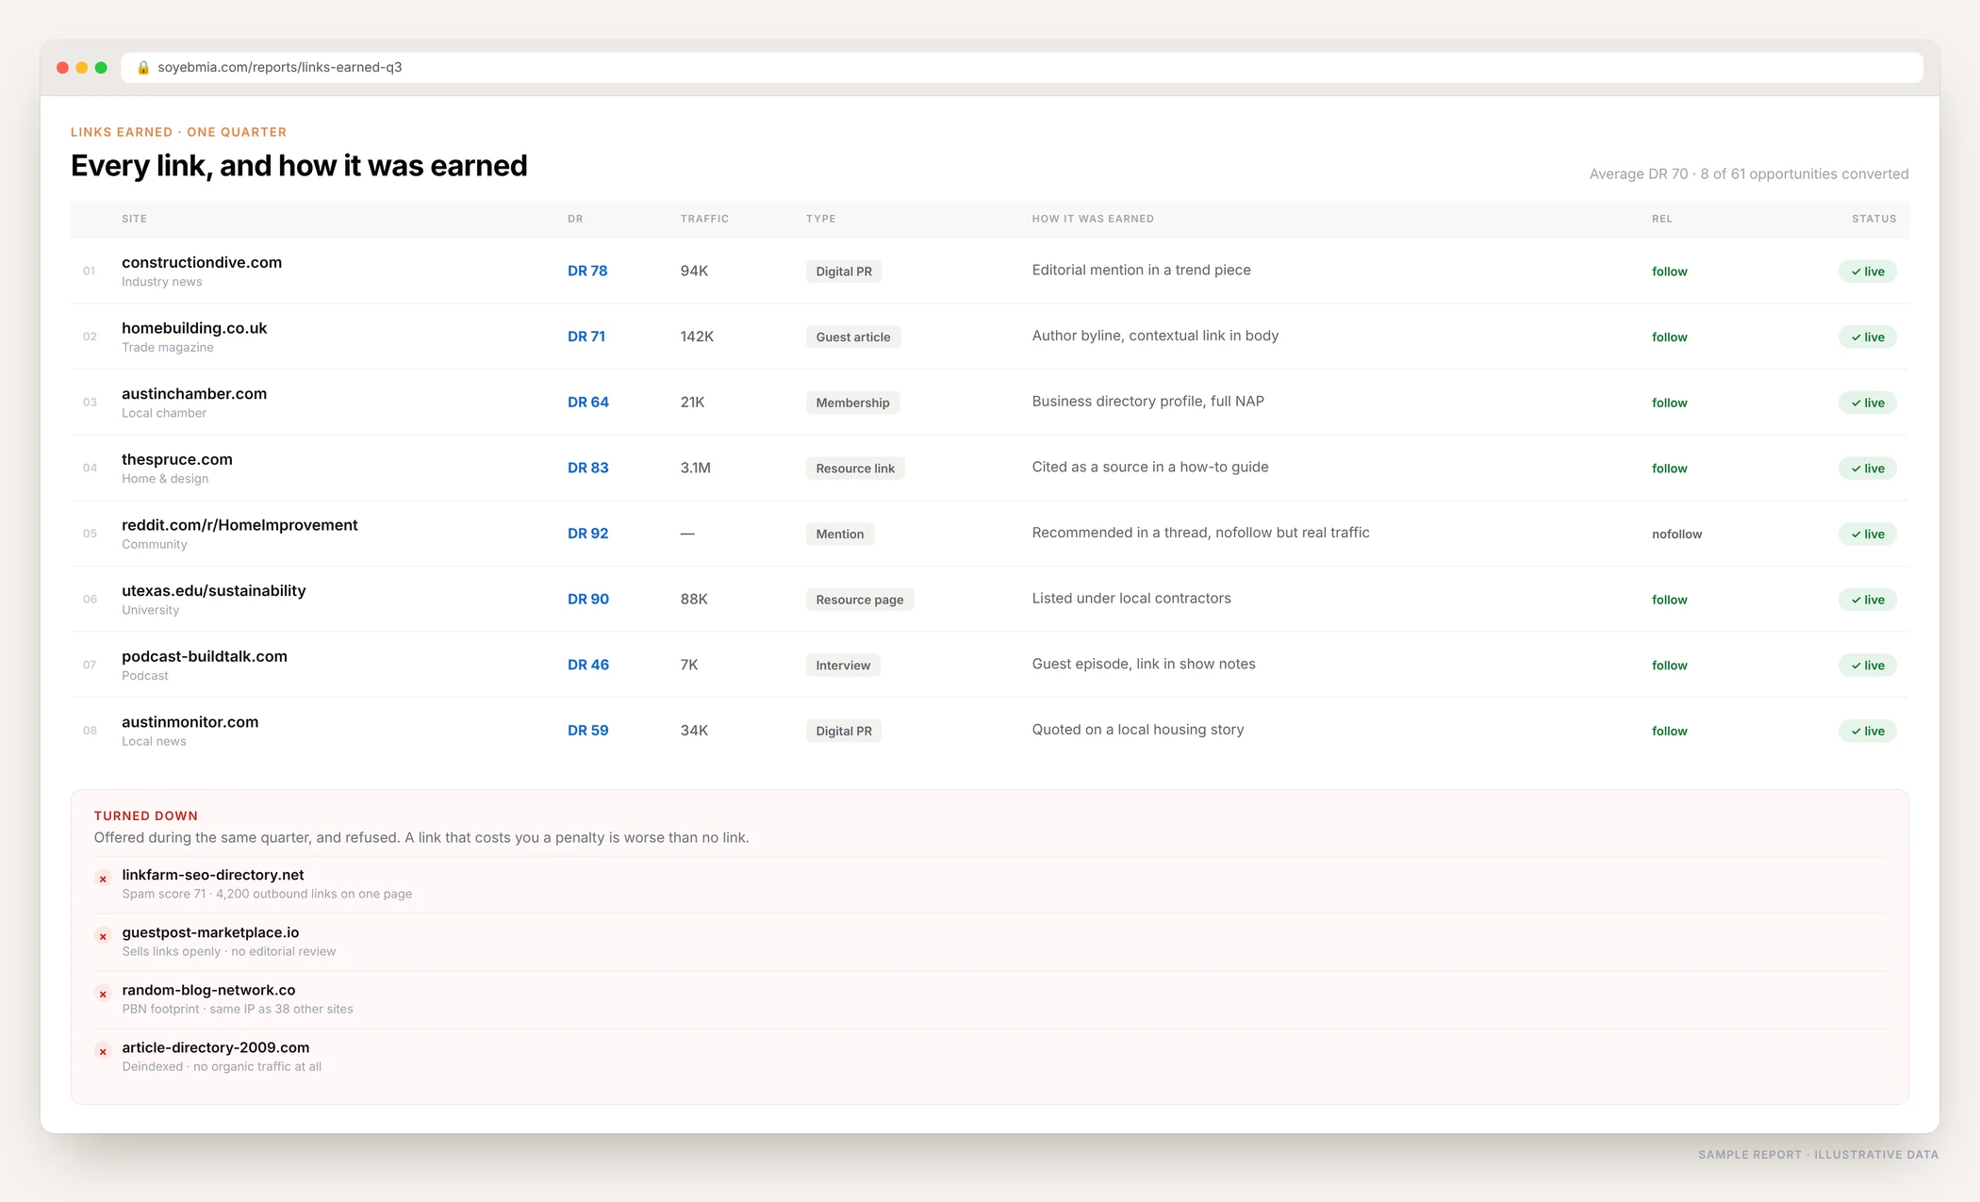Click the Interview type tag
Image resolution: width=1980 pixels, height=1202 pixels.
[843, 666]
